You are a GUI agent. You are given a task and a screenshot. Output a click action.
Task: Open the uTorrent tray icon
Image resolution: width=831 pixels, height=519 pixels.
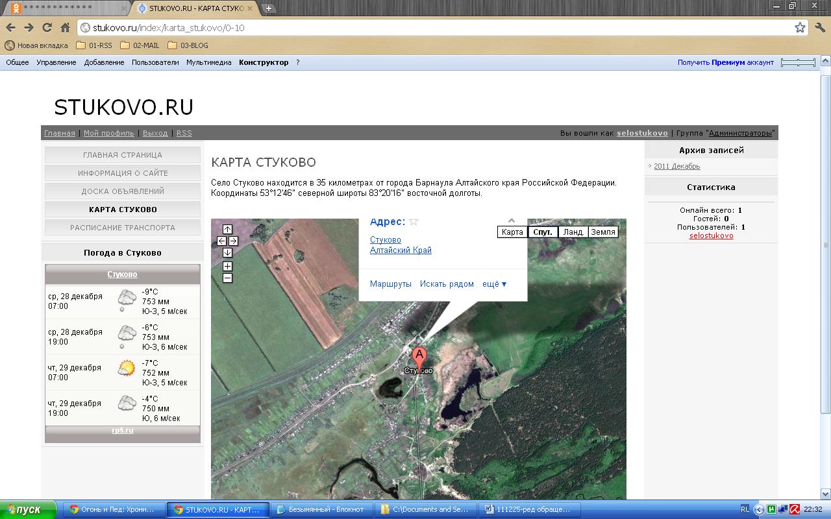(771, 509)
